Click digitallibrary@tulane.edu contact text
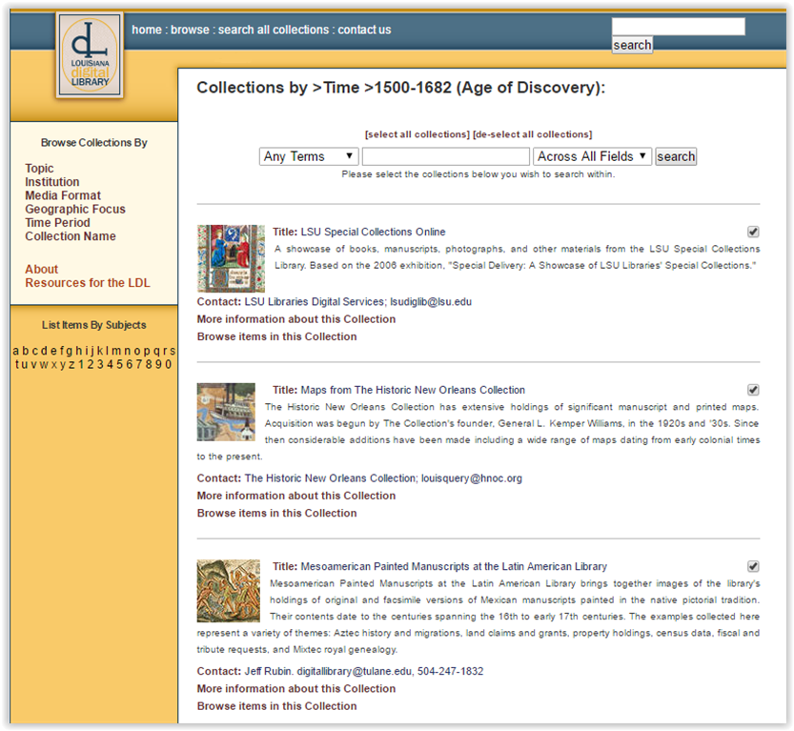 [x=354, y=671]
